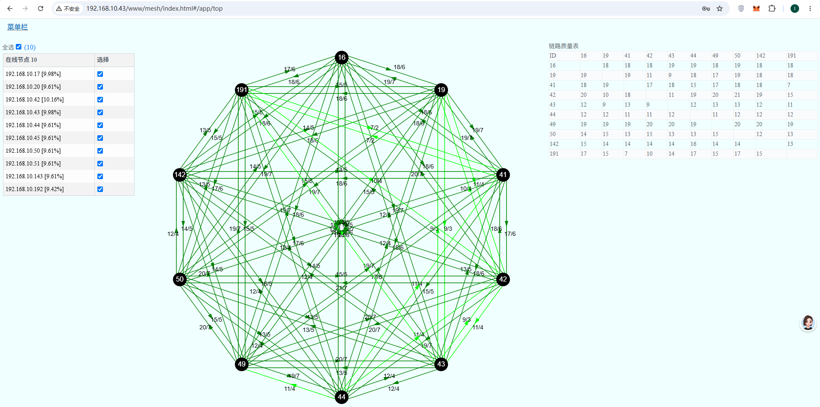The image size is (820, 407).
Task: Uncheck the 192.168.10.51 node checkbox
Action: (x=100, y=163)
